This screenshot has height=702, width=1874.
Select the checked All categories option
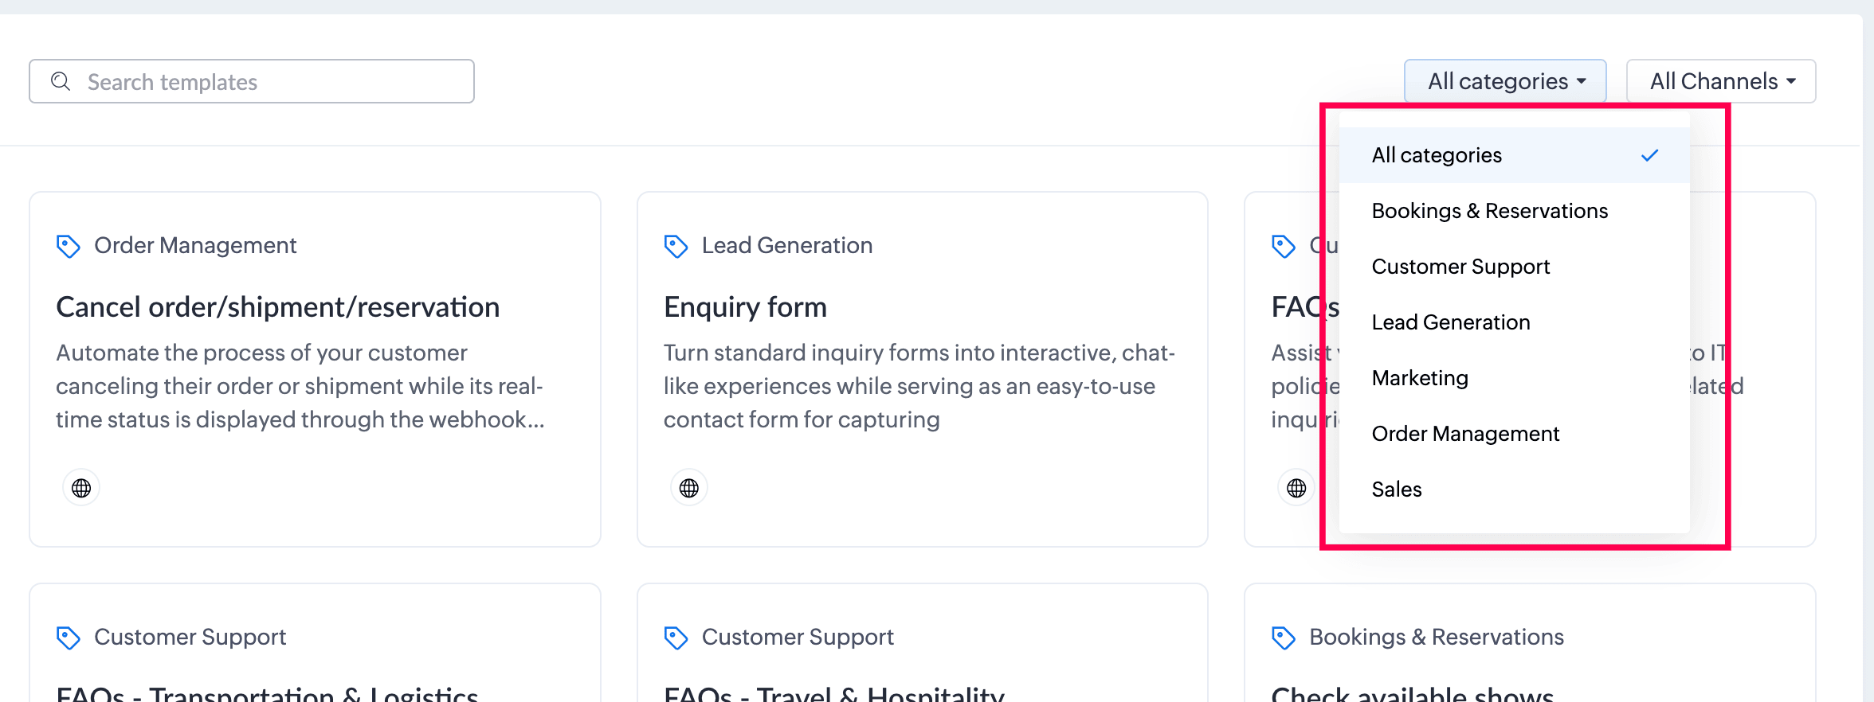(1515, 155)
